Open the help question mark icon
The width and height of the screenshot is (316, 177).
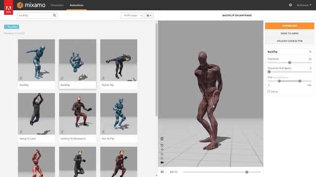tap(290, 5)
